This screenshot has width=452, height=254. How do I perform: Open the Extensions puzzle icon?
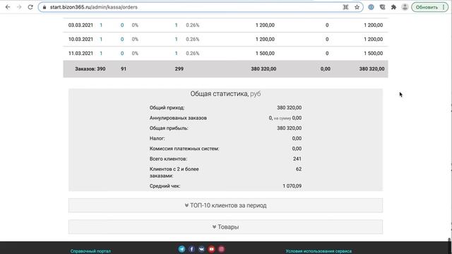[x=393, y=7]
